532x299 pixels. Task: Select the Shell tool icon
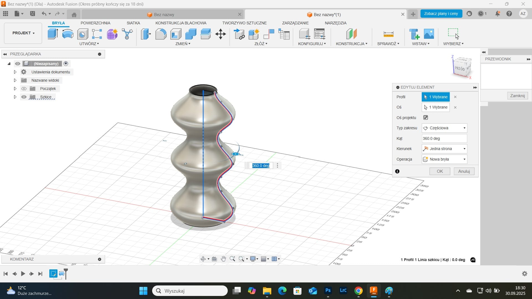(x=176, y=34)
